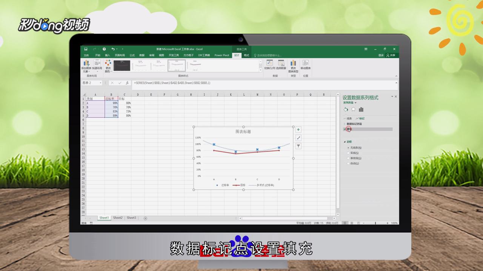Open the Power Pivot ribbon tab
Screen dimensions: 483x271
(222, 55)
